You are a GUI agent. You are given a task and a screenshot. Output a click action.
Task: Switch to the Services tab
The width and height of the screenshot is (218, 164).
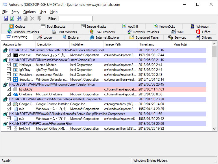click(177, 37)
